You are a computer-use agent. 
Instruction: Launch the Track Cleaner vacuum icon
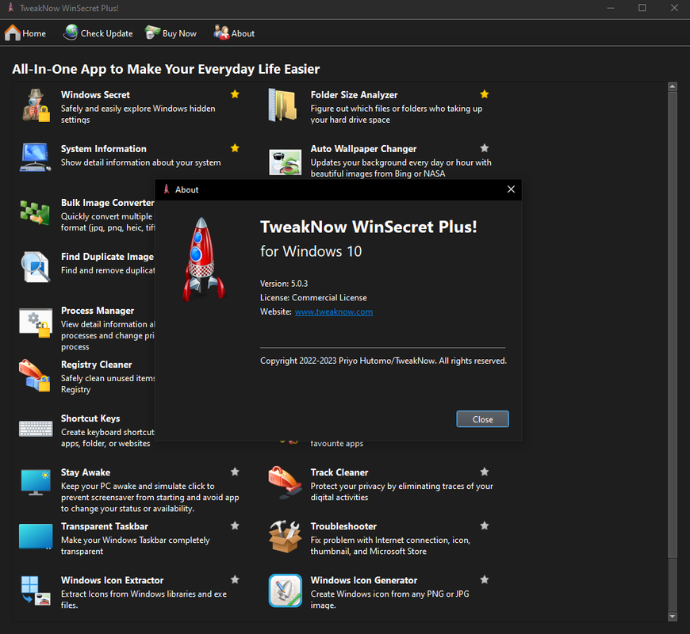pos(286,483)
